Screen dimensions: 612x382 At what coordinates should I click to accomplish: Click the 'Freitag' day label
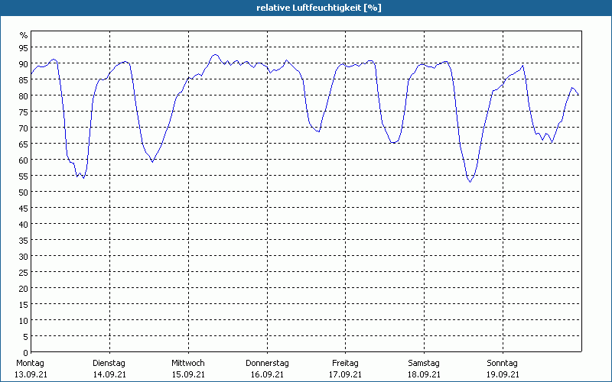point(346,364)
